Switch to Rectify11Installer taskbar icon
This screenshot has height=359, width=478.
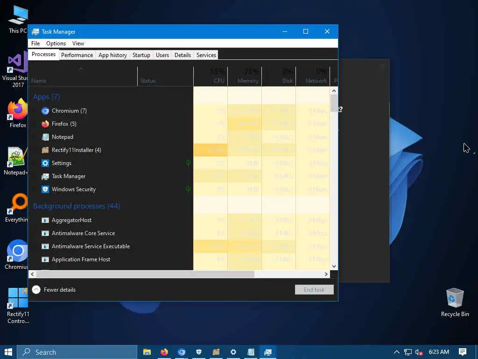click(216, 352)
